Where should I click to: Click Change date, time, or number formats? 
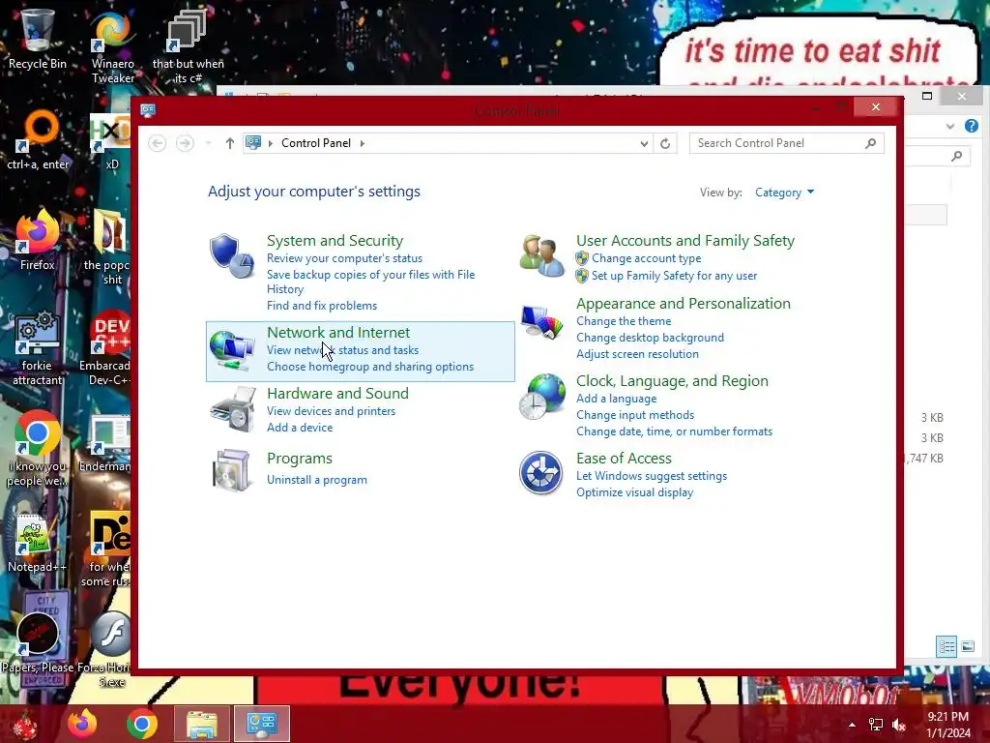(674, 431)
